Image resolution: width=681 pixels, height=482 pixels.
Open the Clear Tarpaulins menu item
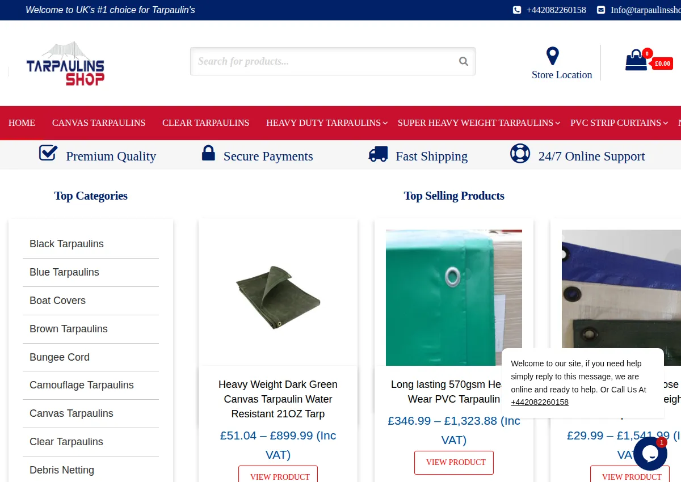[x=205, y=122]
